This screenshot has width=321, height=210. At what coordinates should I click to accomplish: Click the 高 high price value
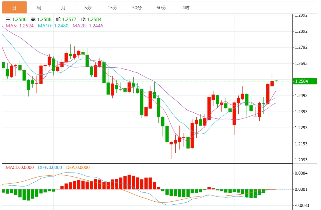[45, 19]
